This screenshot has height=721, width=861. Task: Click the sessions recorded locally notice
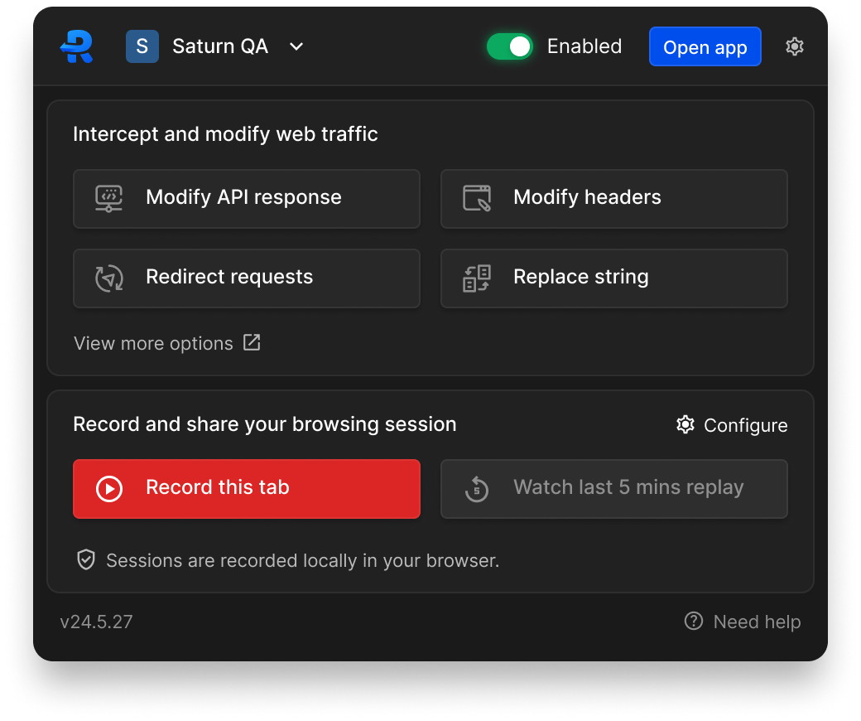click(x=302, y=560)
